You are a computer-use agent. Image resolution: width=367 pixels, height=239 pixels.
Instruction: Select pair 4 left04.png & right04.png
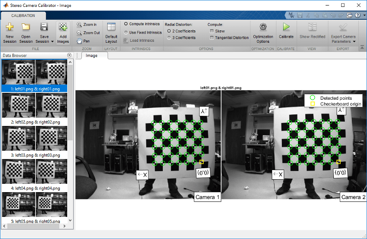point(34,175)
